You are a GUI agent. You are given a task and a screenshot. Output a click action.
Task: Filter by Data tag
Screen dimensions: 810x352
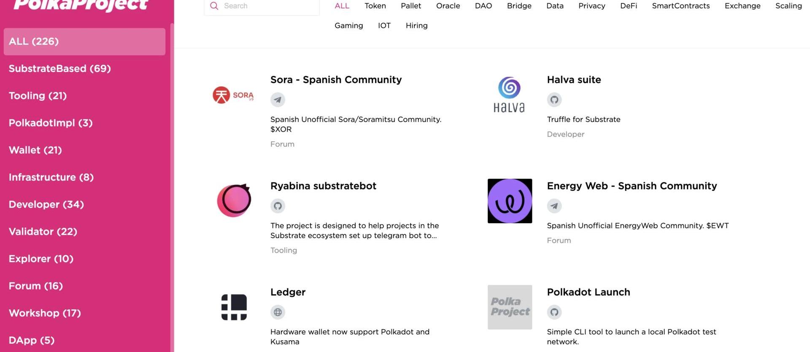555,6
